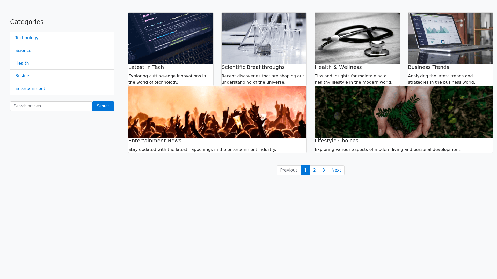Click the laboratory glassware image

(x=264, y=38)
